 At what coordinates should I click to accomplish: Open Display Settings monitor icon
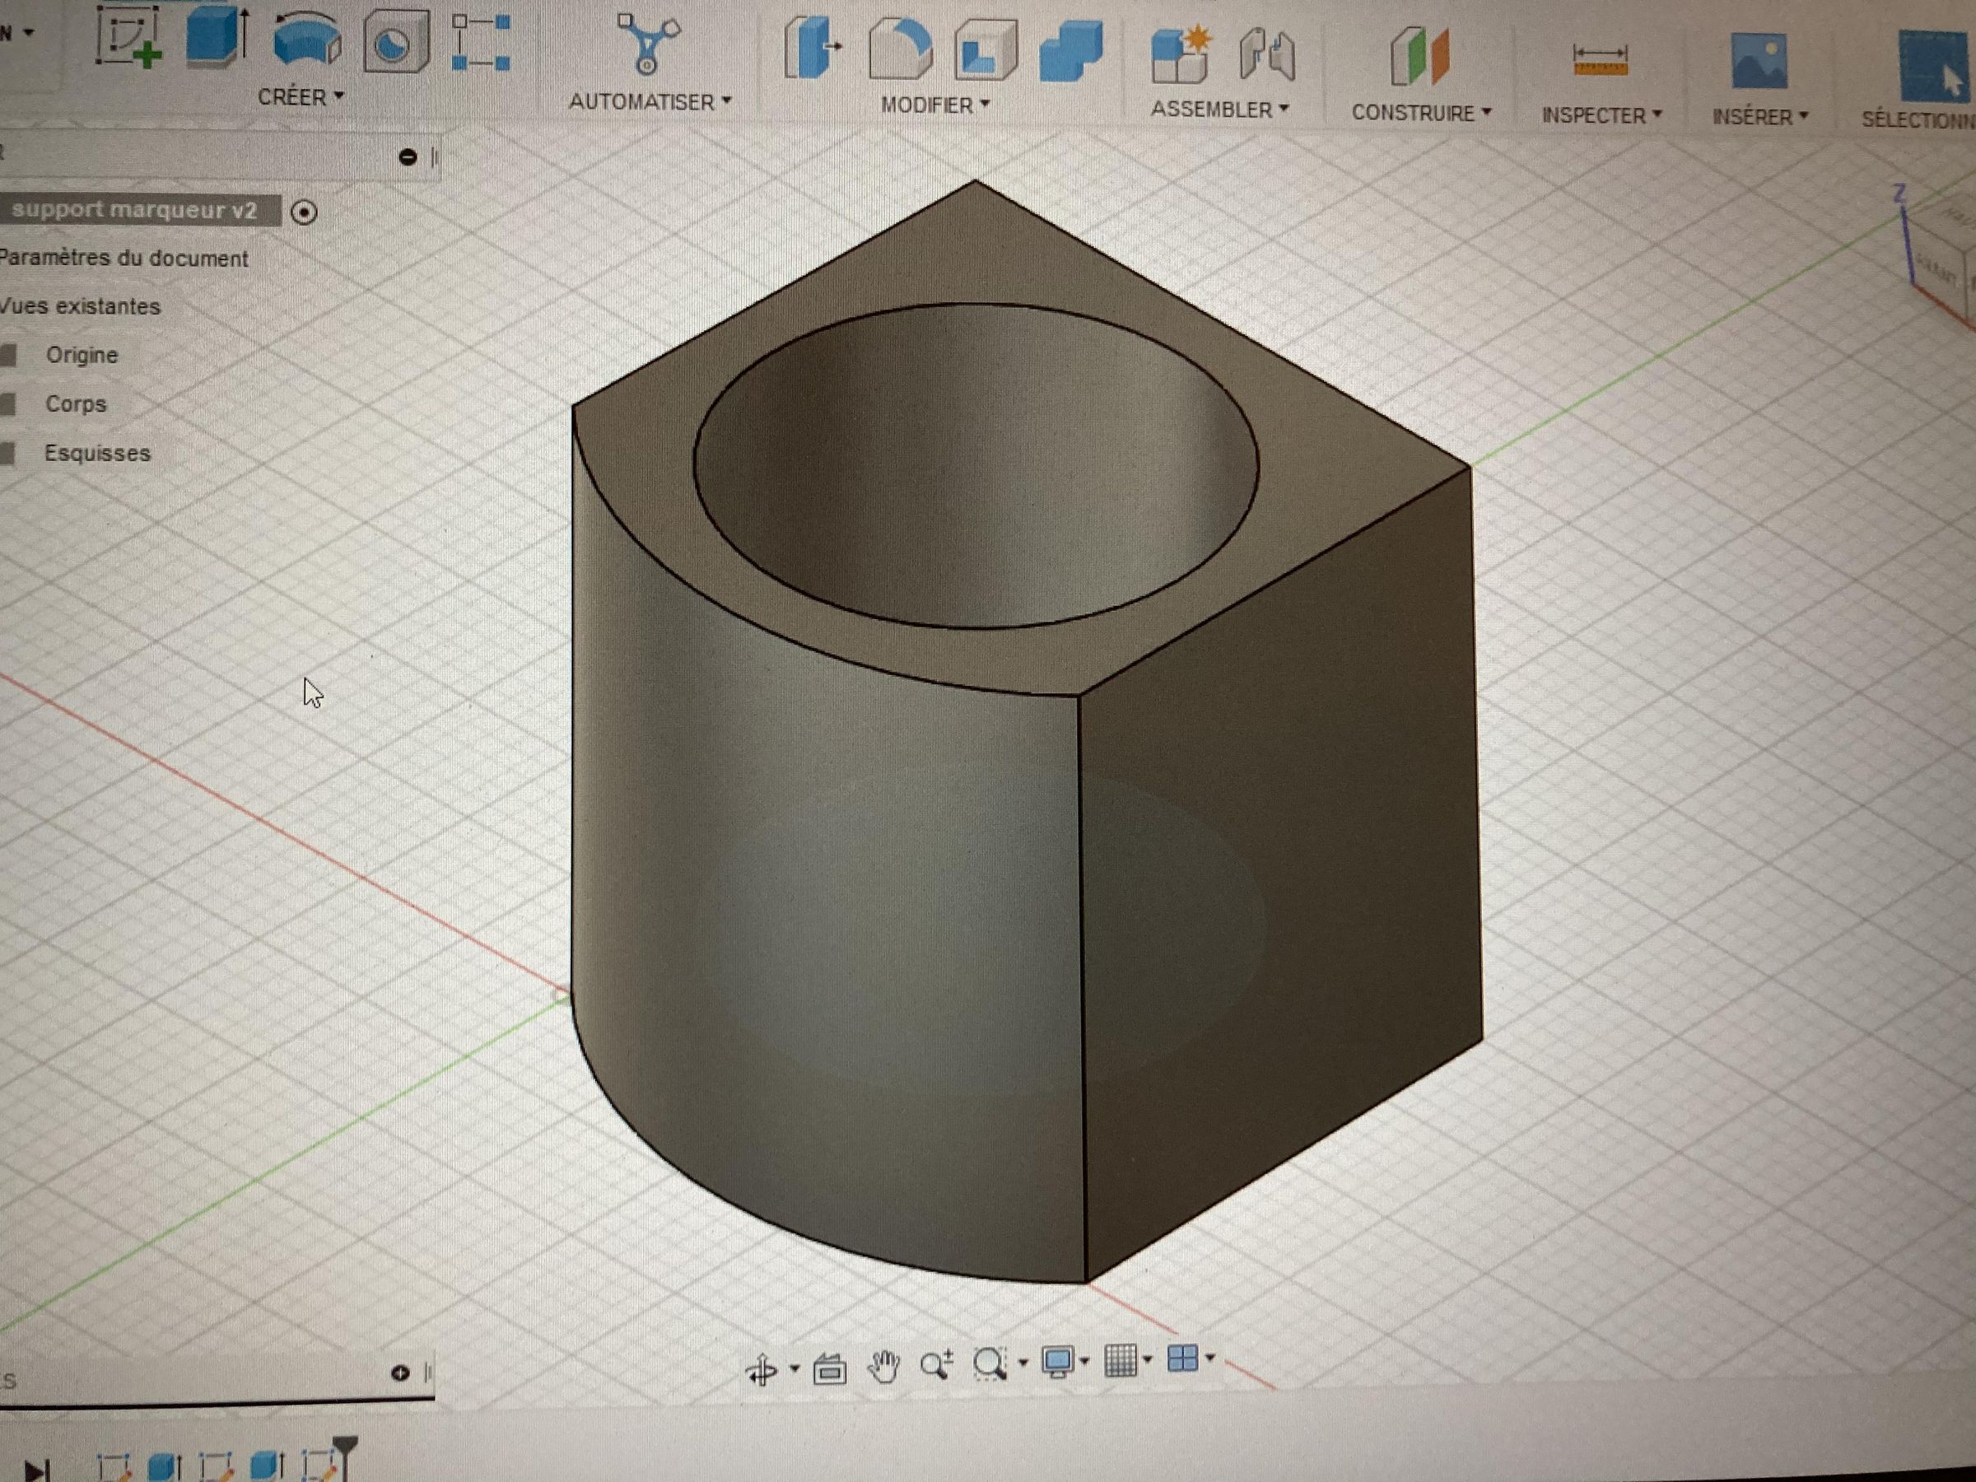1059,1363
